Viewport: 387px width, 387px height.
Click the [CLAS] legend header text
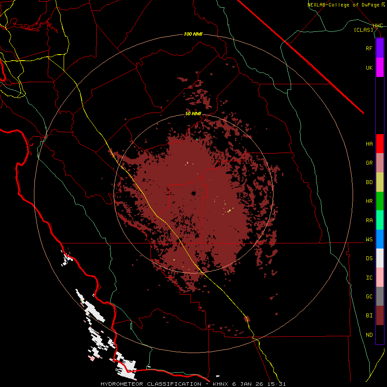363,30
